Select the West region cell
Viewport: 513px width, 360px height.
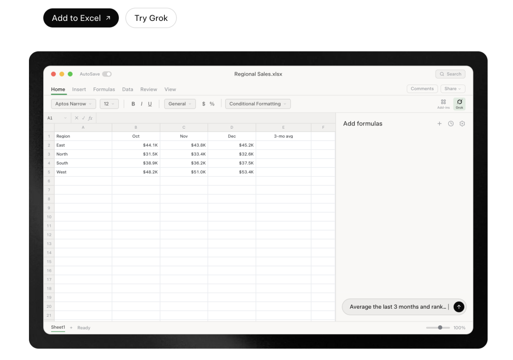(83, 172)
